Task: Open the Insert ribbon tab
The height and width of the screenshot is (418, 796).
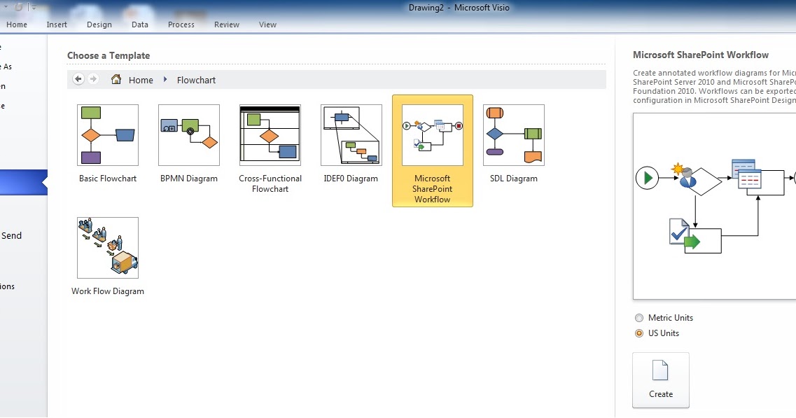Action: pos(57,25)
